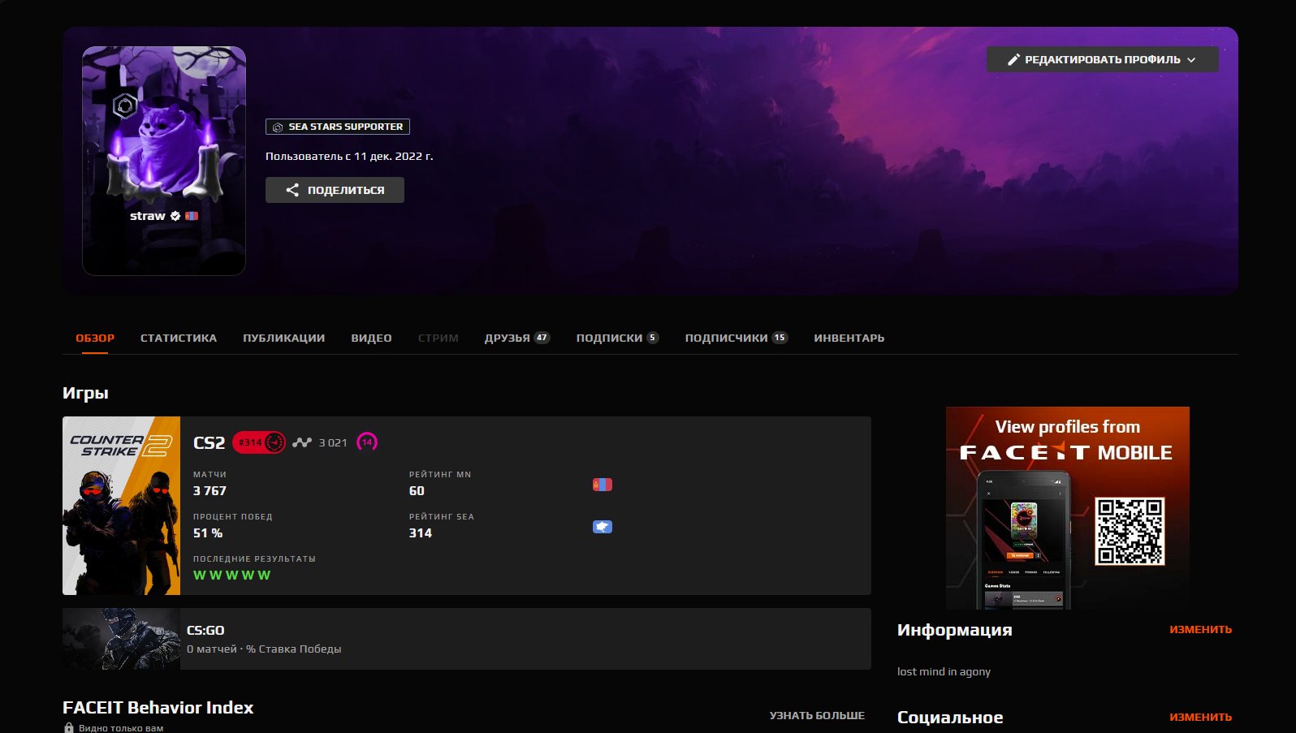Image resolution: width=1296 pixels, height=733 pixels.
Task: Click the verified checkmark beside straw
Action: (175, 216)
